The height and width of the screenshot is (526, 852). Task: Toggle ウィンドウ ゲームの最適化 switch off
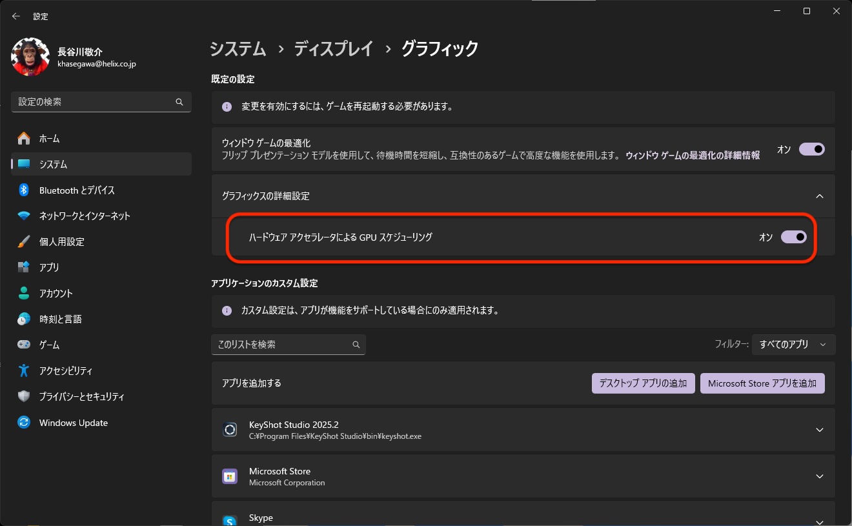811,149
